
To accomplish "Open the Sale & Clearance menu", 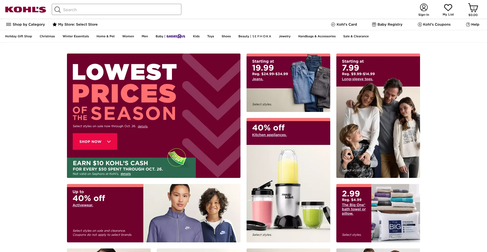I will tap(356, 36).
